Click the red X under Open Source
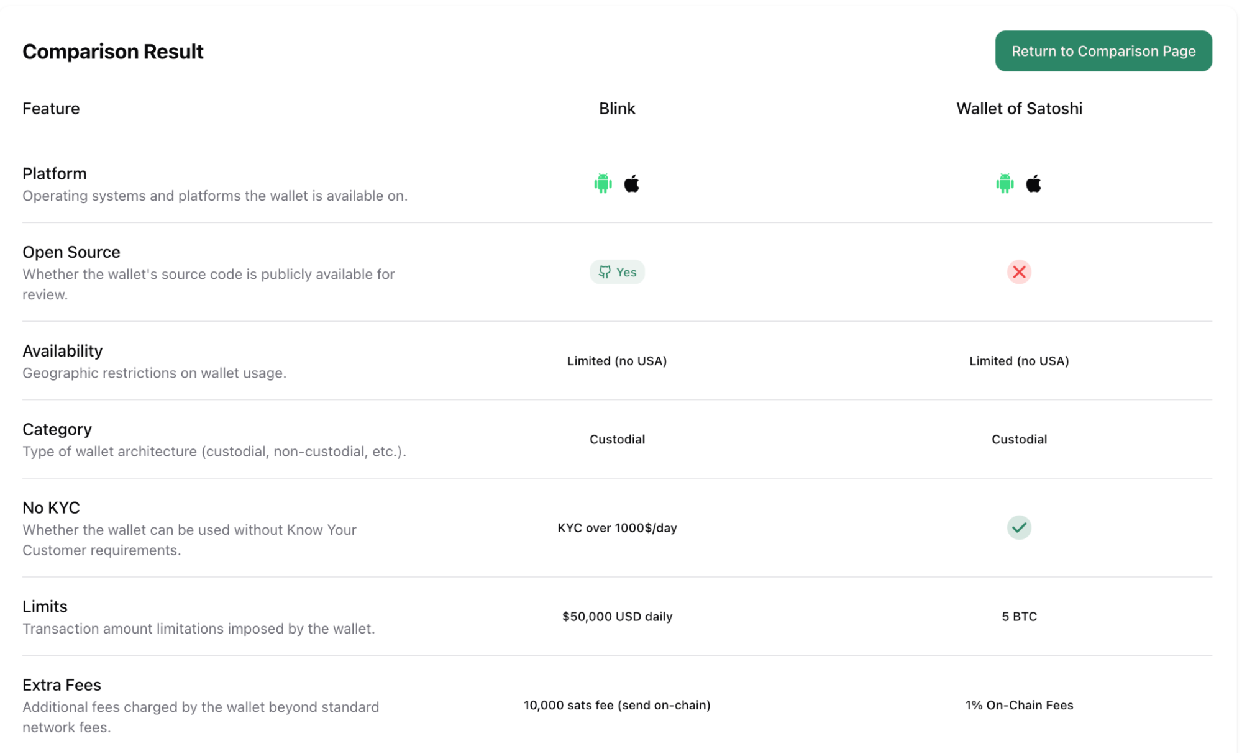Screen dimensions: 1242x754 tap(1019, 272)
